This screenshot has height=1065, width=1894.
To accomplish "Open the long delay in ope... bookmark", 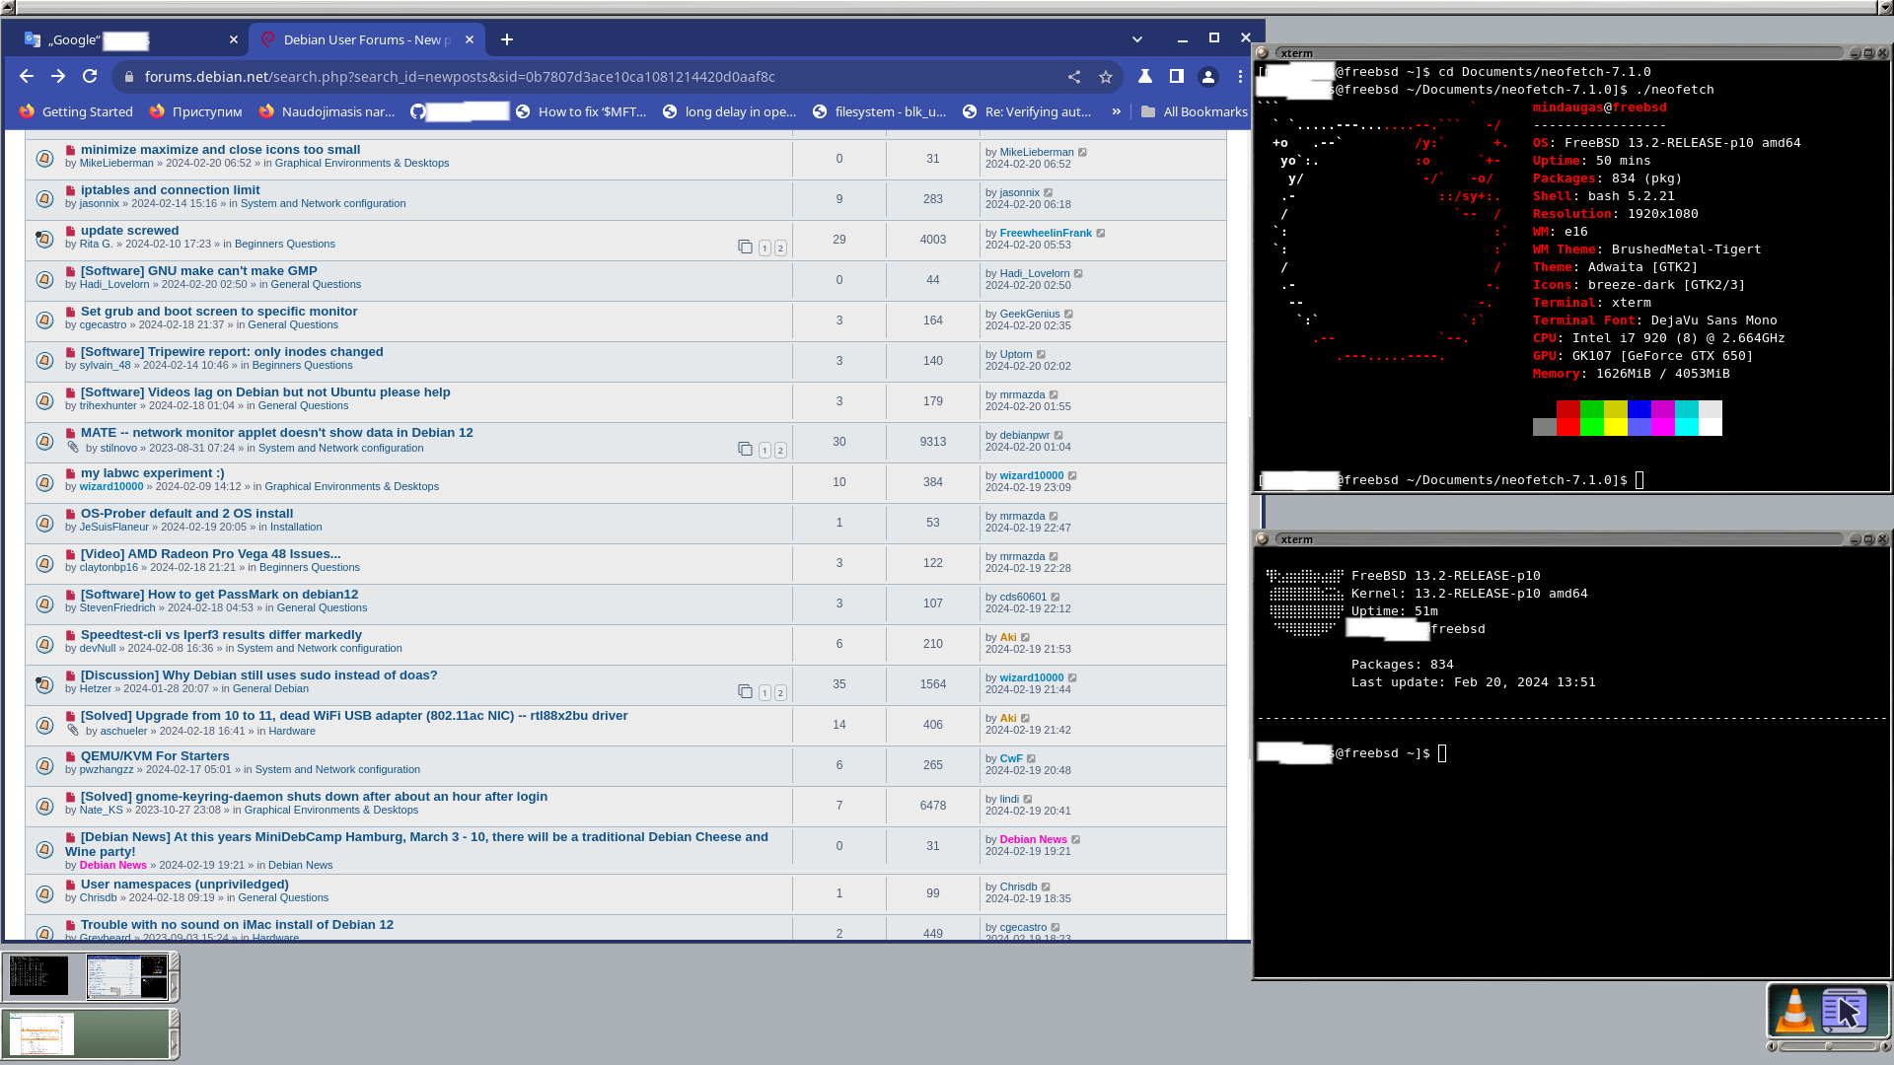I will pos(729,111).
